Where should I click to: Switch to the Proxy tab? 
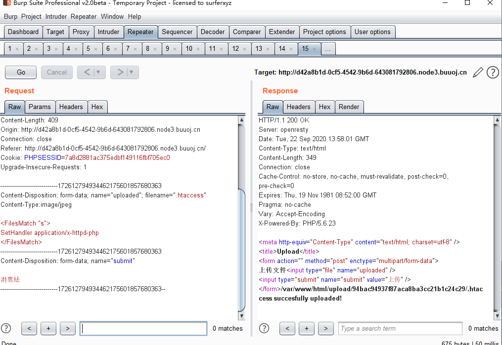tap(81, 32)
